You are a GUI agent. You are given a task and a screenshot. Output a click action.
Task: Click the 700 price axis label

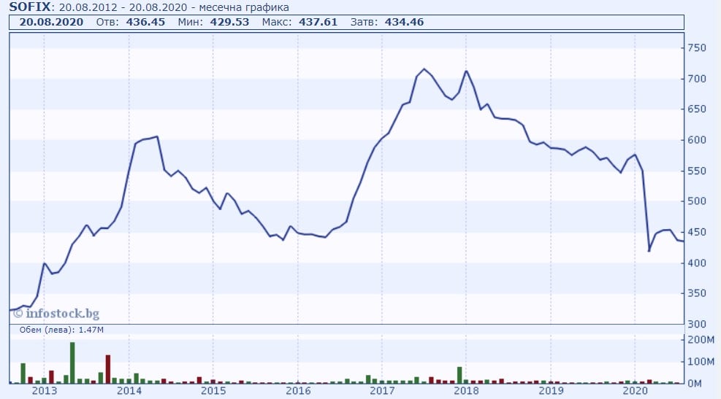pyautogui.click(x=697, y=79)
